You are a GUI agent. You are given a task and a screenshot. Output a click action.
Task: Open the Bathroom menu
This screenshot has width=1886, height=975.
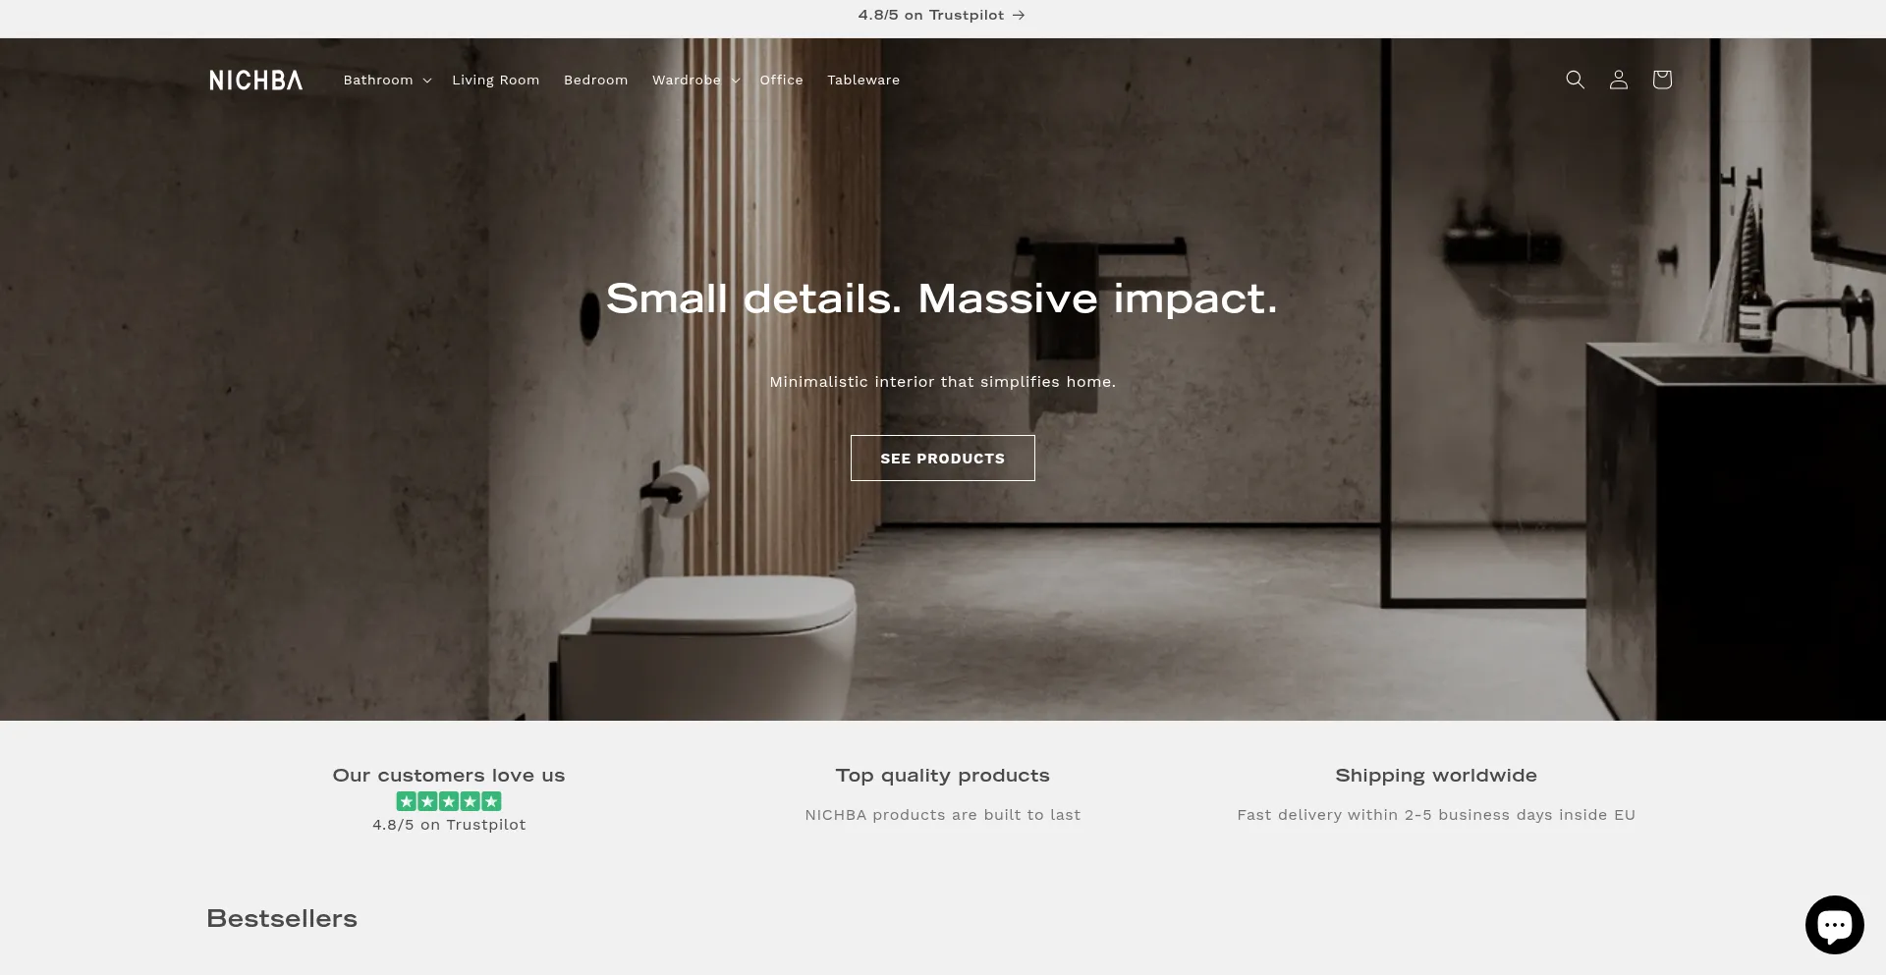[x=378, y=80]
